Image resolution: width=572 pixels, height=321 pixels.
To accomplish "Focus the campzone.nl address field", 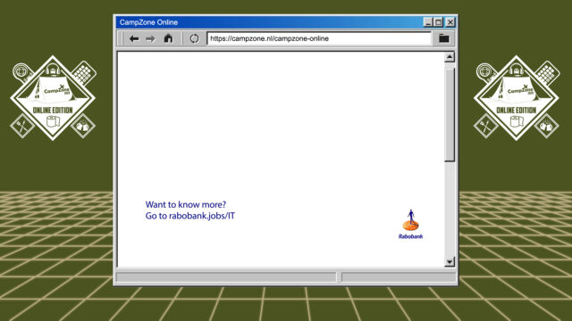I will pos(319,38).
